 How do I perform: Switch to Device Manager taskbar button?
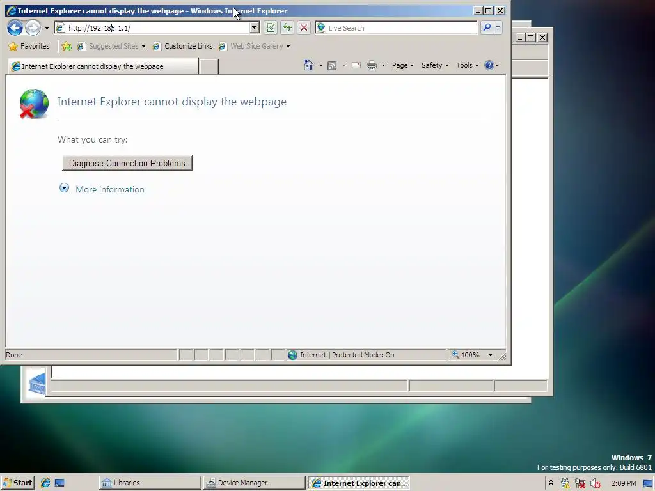click(x=254, y=483)
